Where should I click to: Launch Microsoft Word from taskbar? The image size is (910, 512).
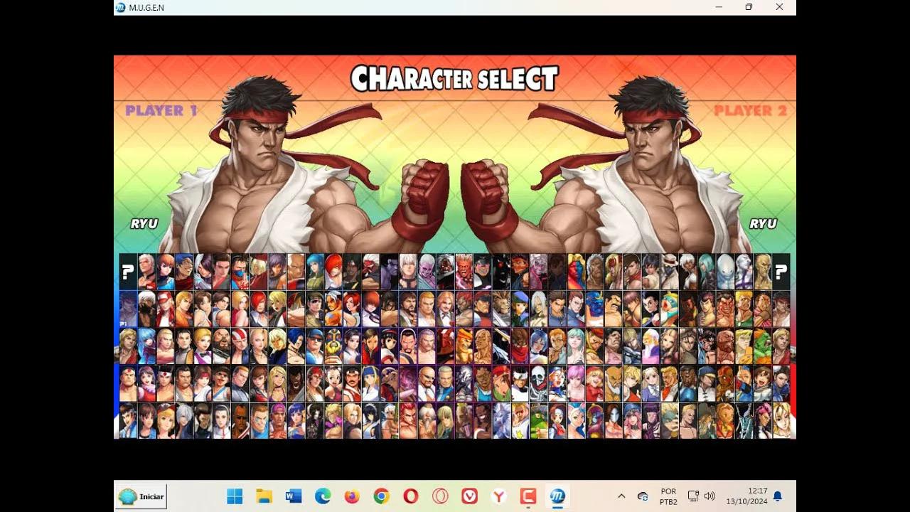[294, 496]
